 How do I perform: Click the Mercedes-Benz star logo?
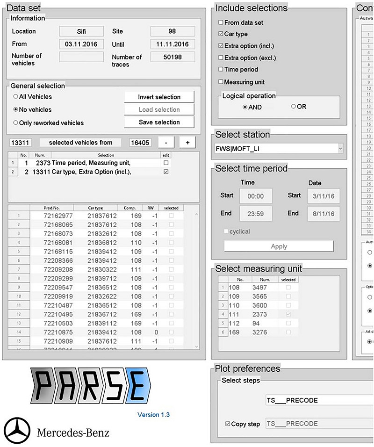17,431
